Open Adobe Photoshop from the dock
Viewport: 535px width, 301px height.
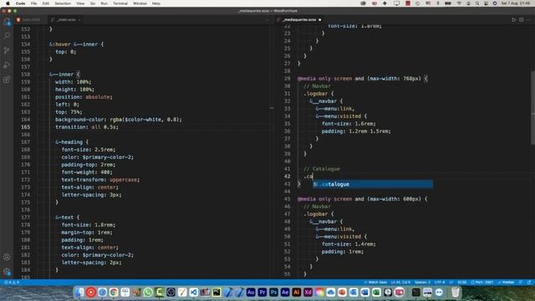[273, 292]
